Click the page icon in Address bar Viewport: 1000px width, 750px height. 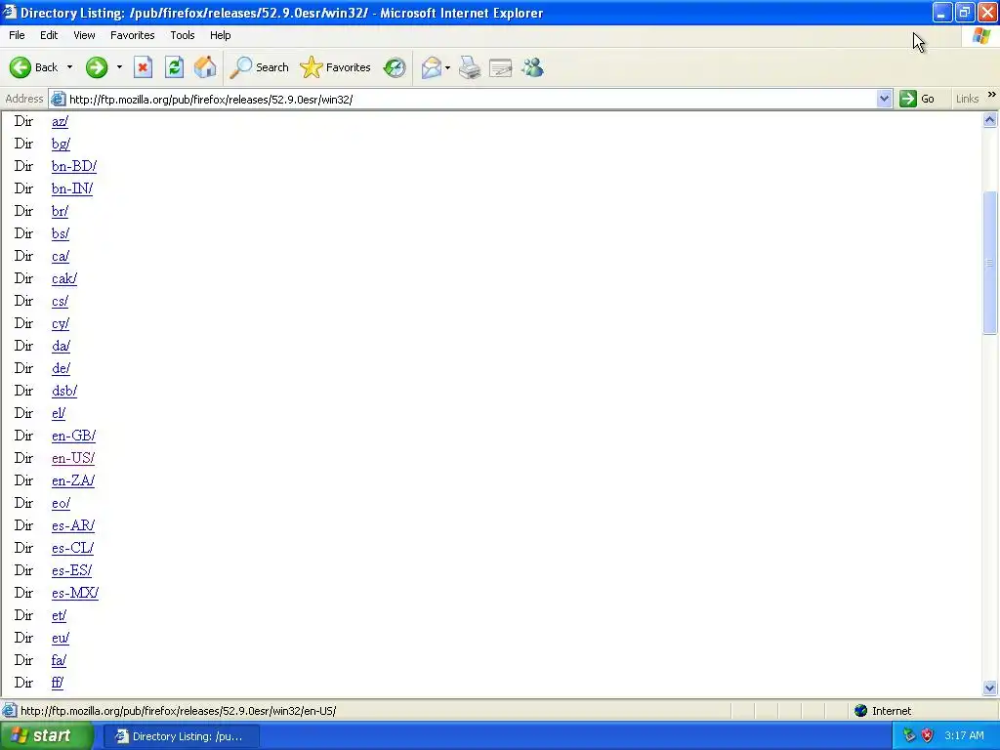click(58, 99)
